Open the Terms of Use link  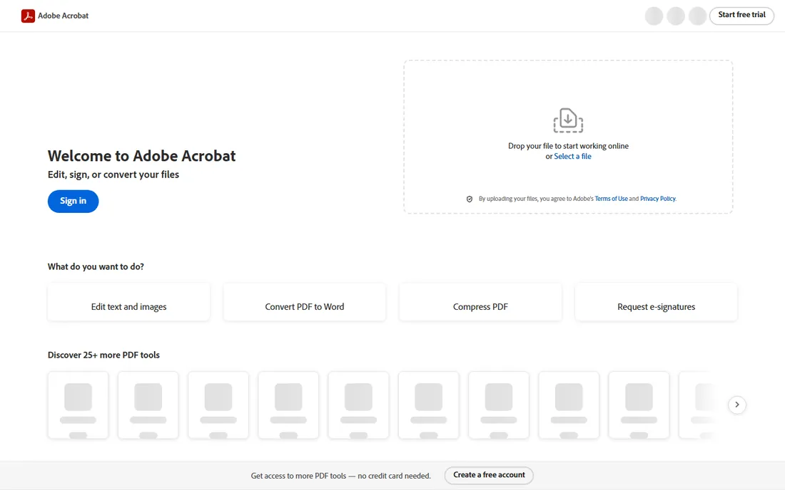coord(612,199)
